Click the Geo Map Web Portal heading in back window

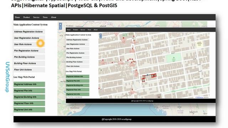[x=24, y=77]
